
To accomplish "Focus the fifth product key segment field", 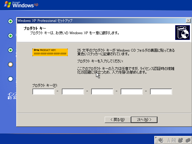I will point(161,91).
